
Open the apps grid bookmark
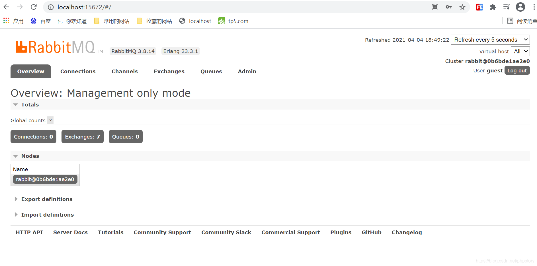click(13, 21)
